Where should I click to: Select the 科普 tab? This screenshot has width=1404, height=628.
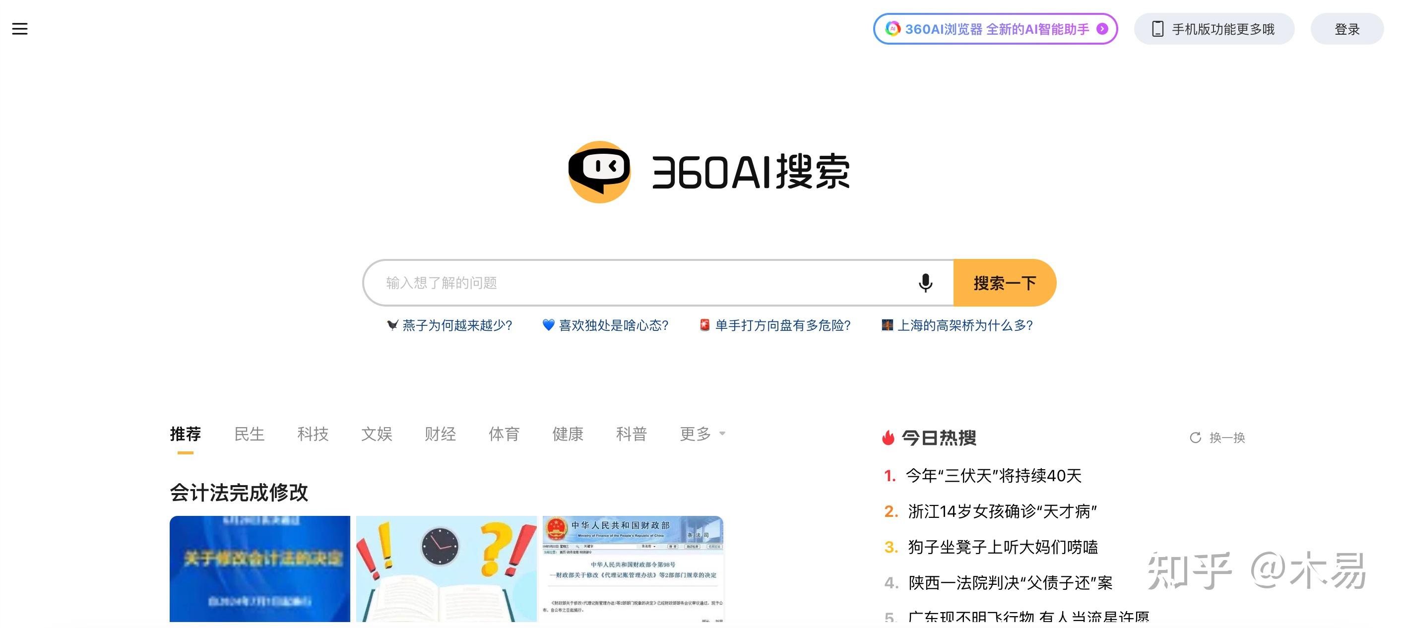tap(632, 434)
